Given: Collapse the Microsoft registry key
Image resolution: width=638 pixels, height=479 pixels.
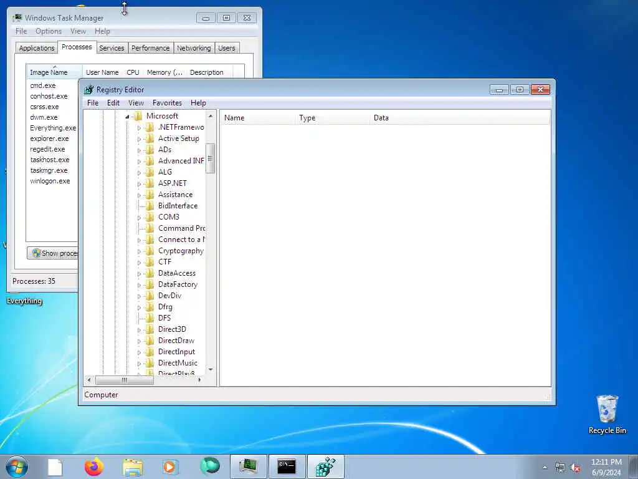Looking at the screenshot, I should [x=127, y=117].
